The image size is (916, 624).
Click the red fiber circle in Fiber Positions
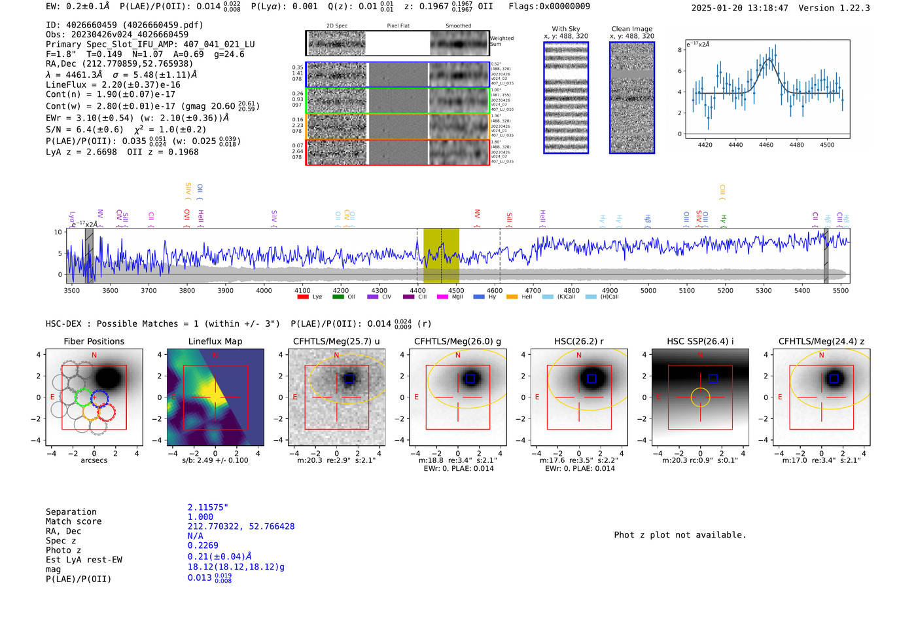(x=107, y=412)
